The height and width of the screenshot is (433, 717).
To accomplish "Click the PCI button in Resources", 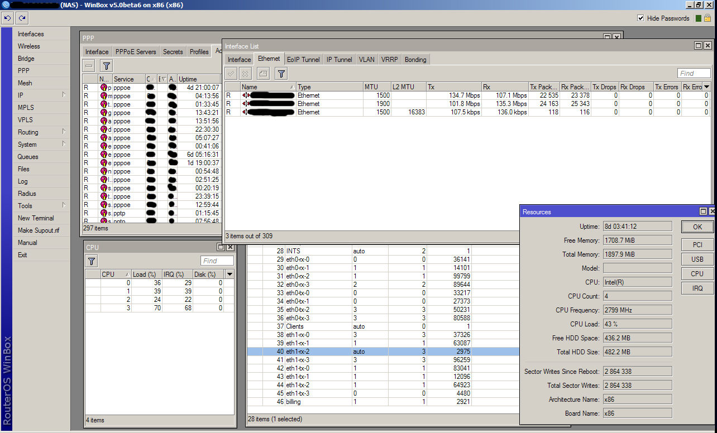I will click(x=697, y=245).
